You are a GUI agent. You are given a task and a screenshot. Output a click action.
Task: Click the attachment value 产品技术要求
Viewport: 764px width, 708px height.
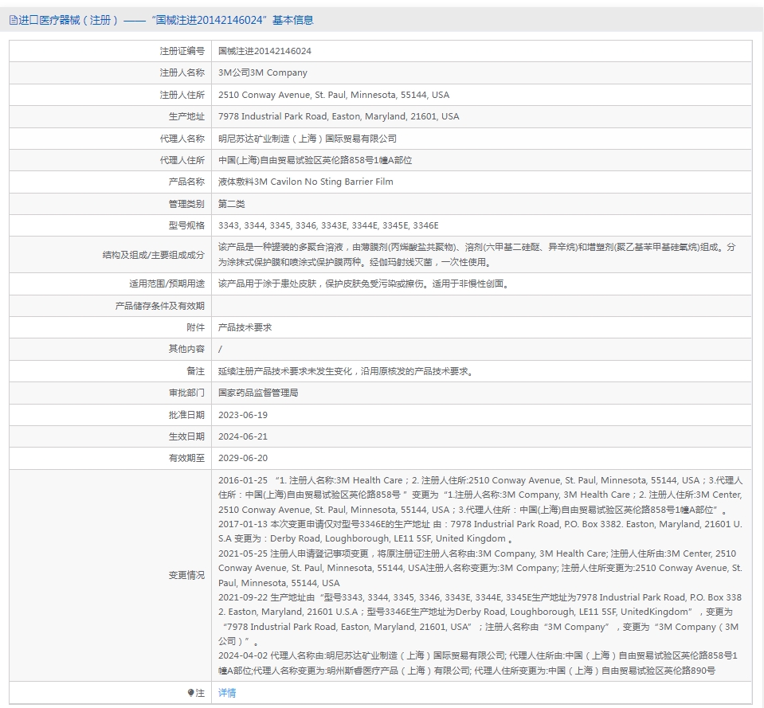(x=245, y=327)
